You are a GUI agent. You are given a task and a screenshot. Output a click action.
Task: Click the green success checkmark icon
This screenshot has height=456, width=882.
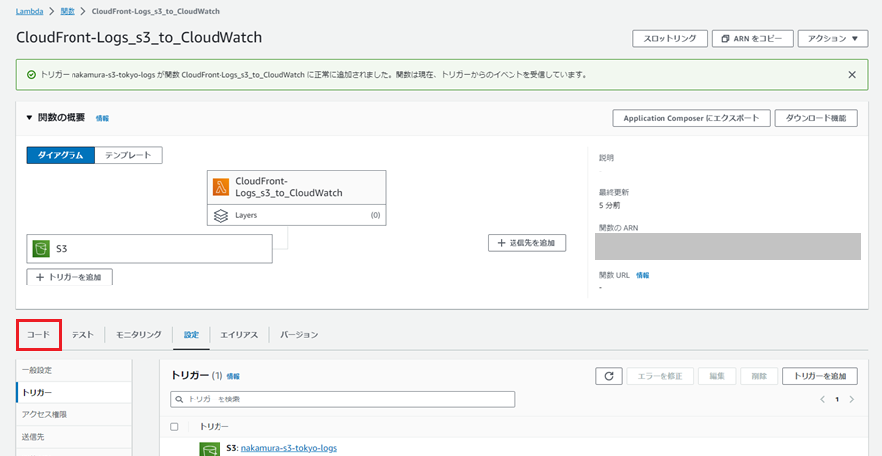(32, 74)
